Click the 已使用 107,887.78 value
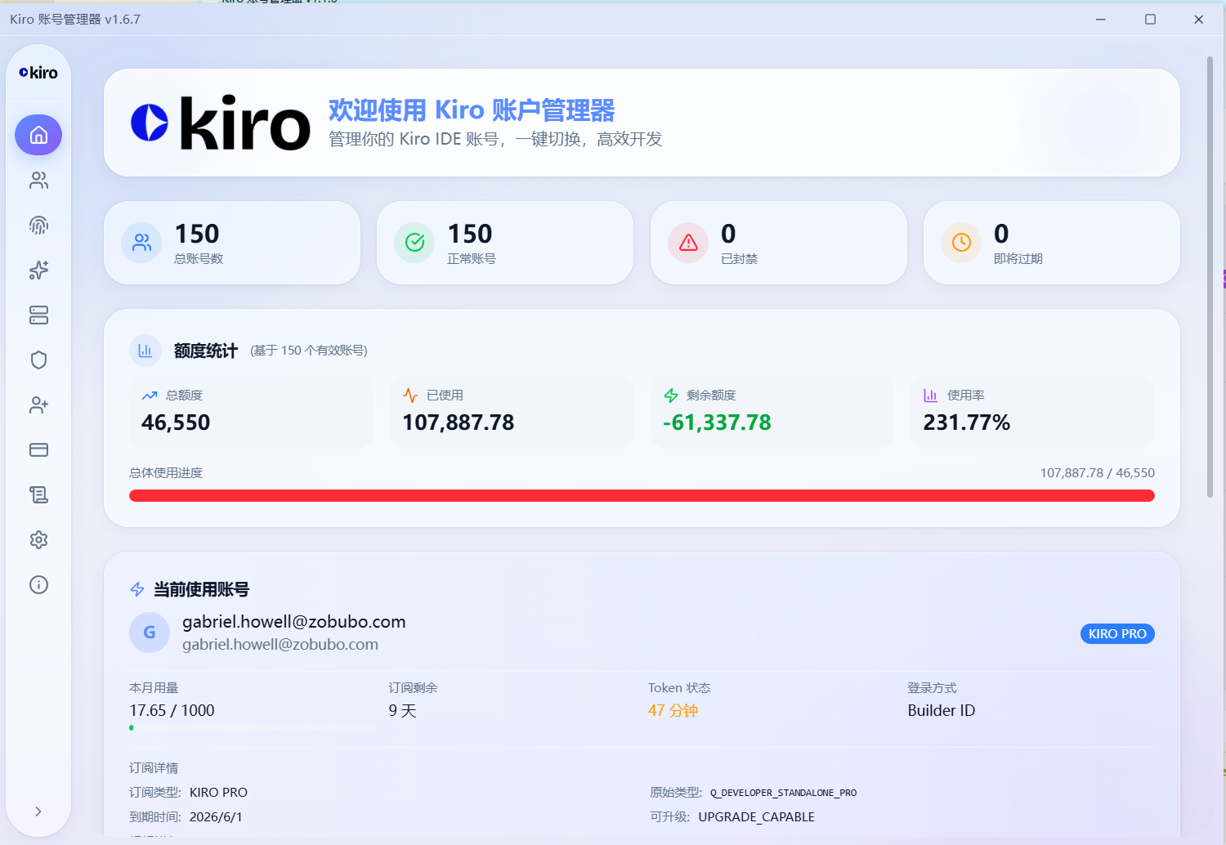The width and height of the screenshot is (1226, 845). tap(459, 422)
